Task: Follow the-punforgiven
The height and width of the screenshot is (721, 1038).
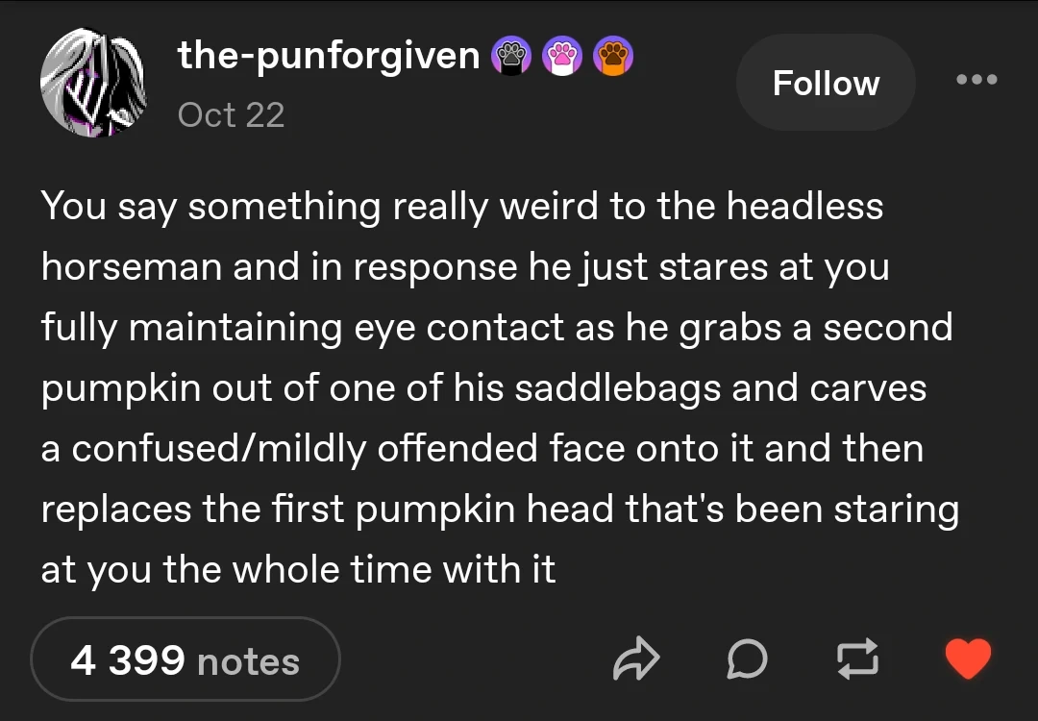Action: [x=825, y=83]
